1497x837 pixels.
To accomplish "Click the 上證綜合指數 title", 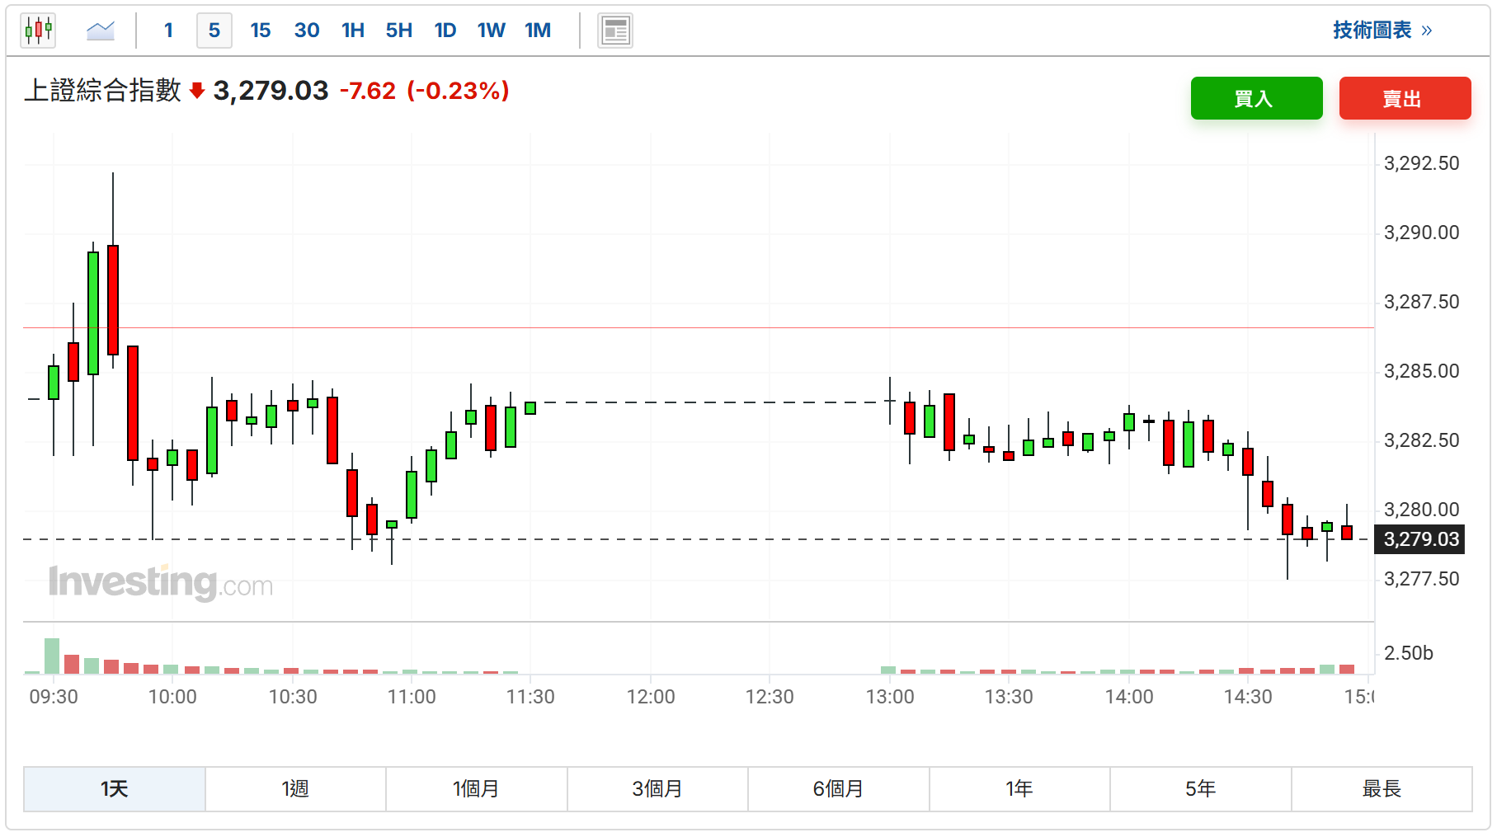I will [102, 91].
